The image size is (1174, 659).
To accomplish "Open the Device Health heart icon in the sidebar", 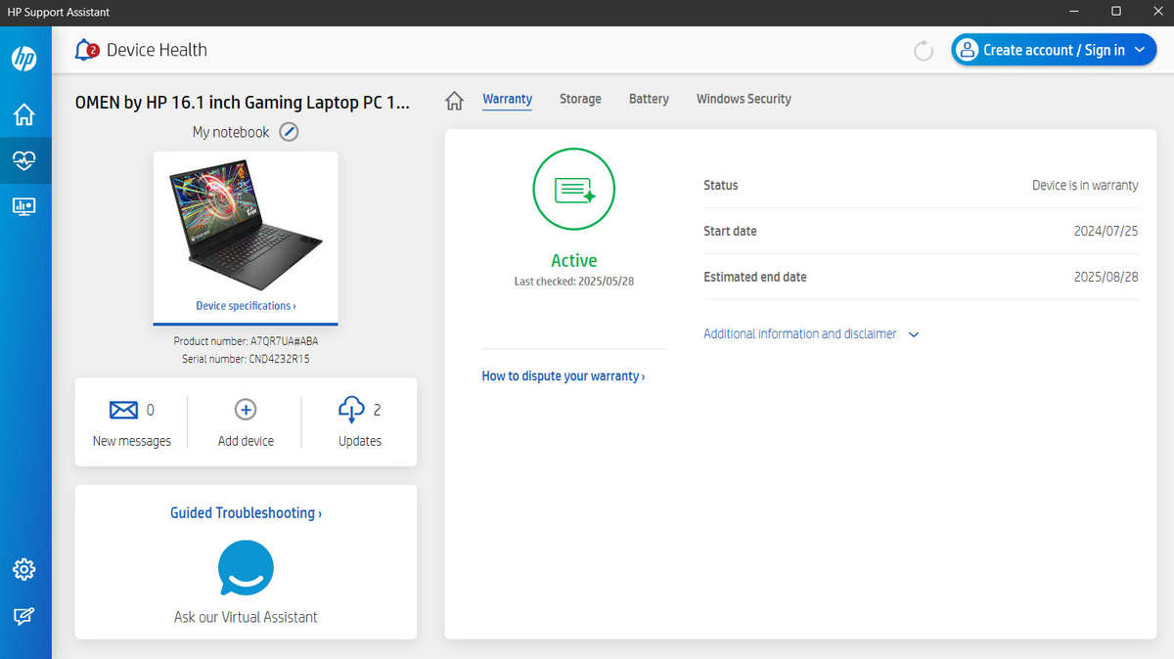I will (24, 161).
